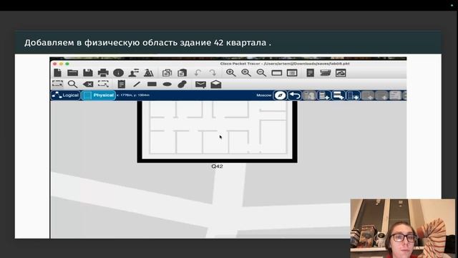
Task: Click the Create New City button
Action: tap(308, 95)
